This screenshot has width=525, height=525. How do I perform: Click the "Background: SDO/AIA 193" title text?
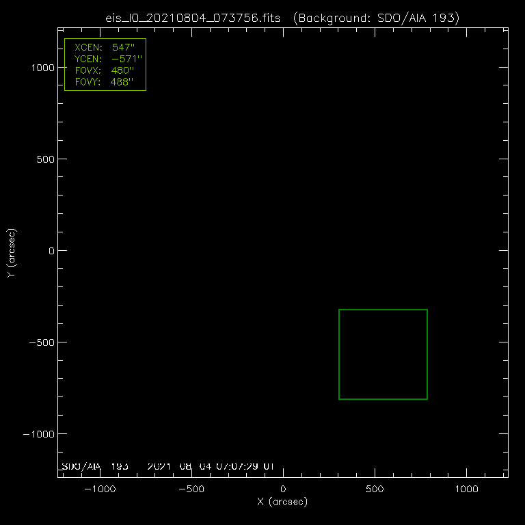pos(375,18)
